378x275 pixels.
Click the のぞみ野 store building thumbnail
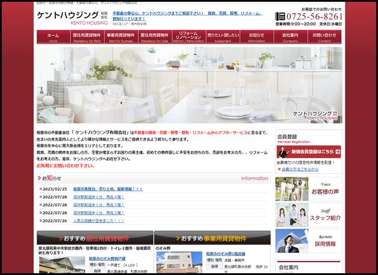(x=179, y=263)
